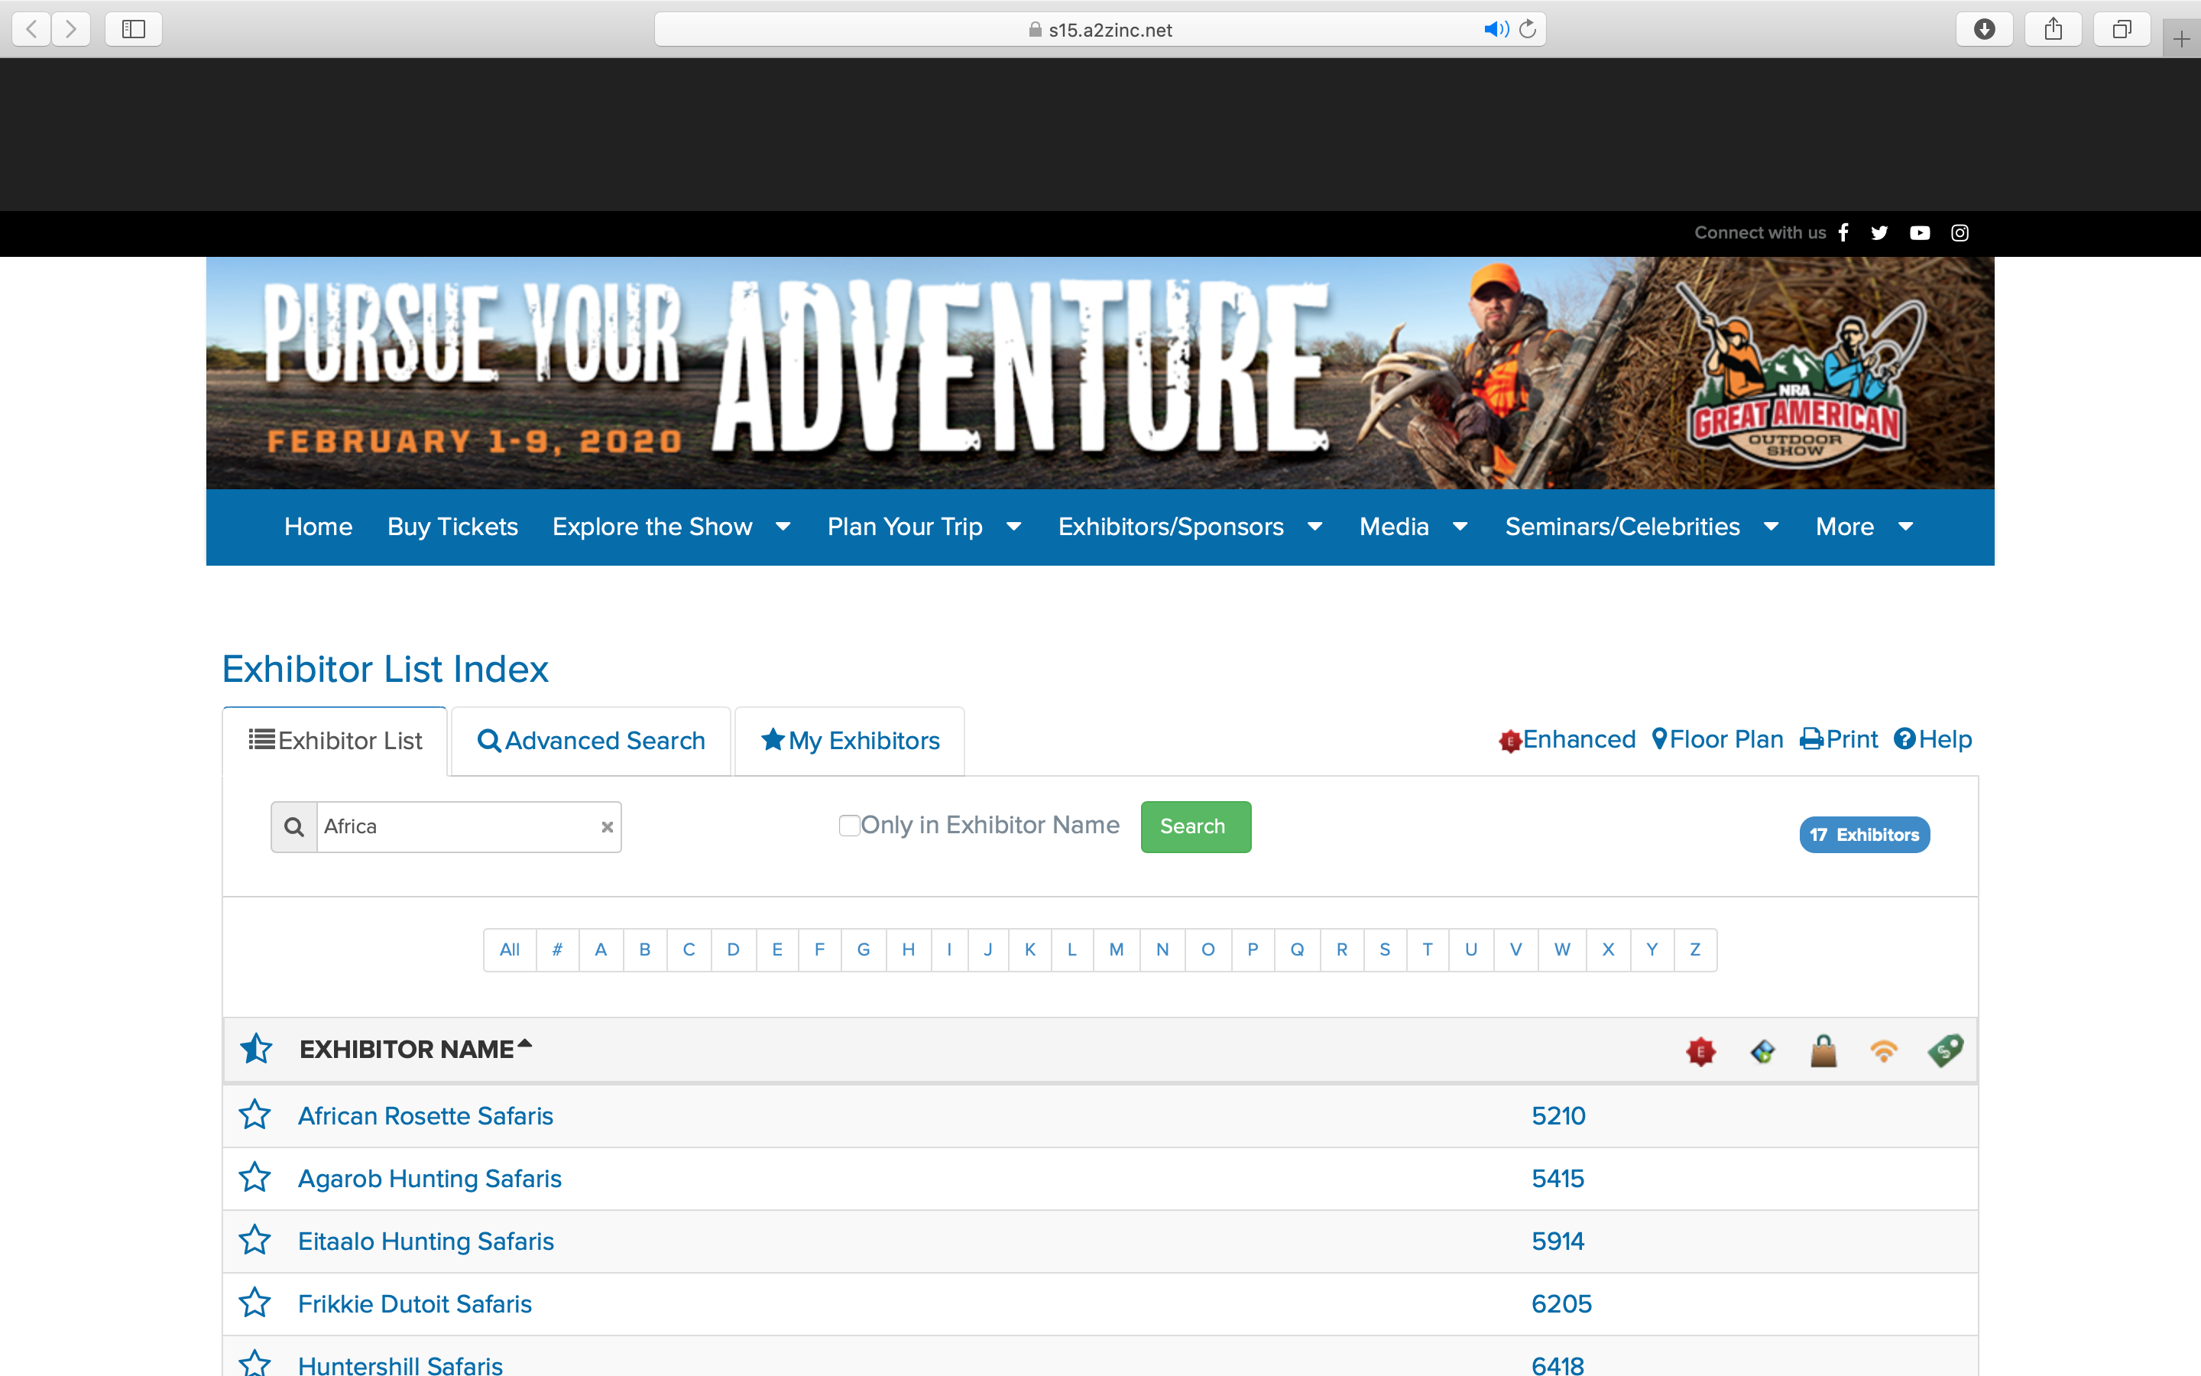Click Enhanced listing icon in table header
2201x1376 pixels.
coord(1700,1051)
